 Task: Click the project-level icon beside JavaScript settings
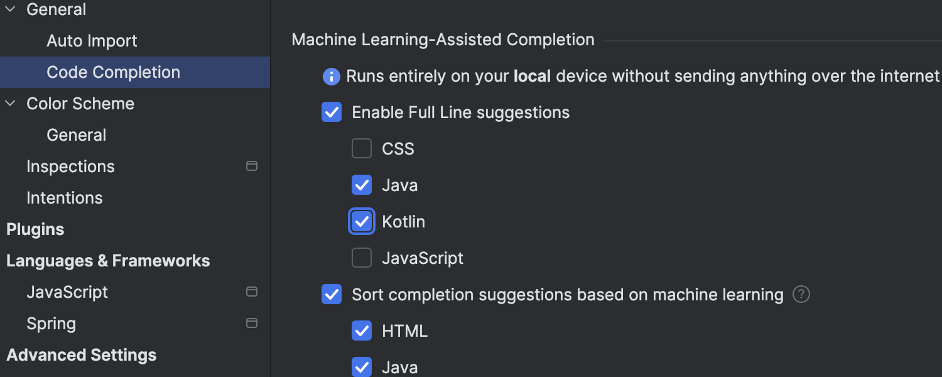click(252, 292)
